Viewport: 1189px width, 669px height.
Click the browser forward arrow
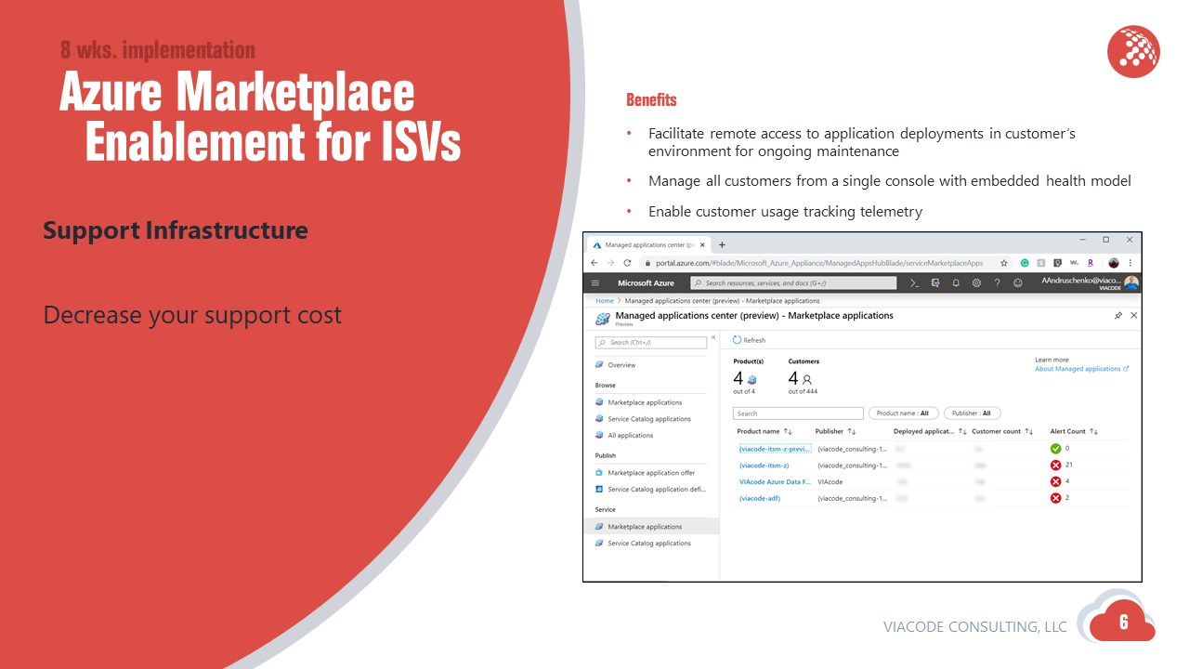[610, 263]
